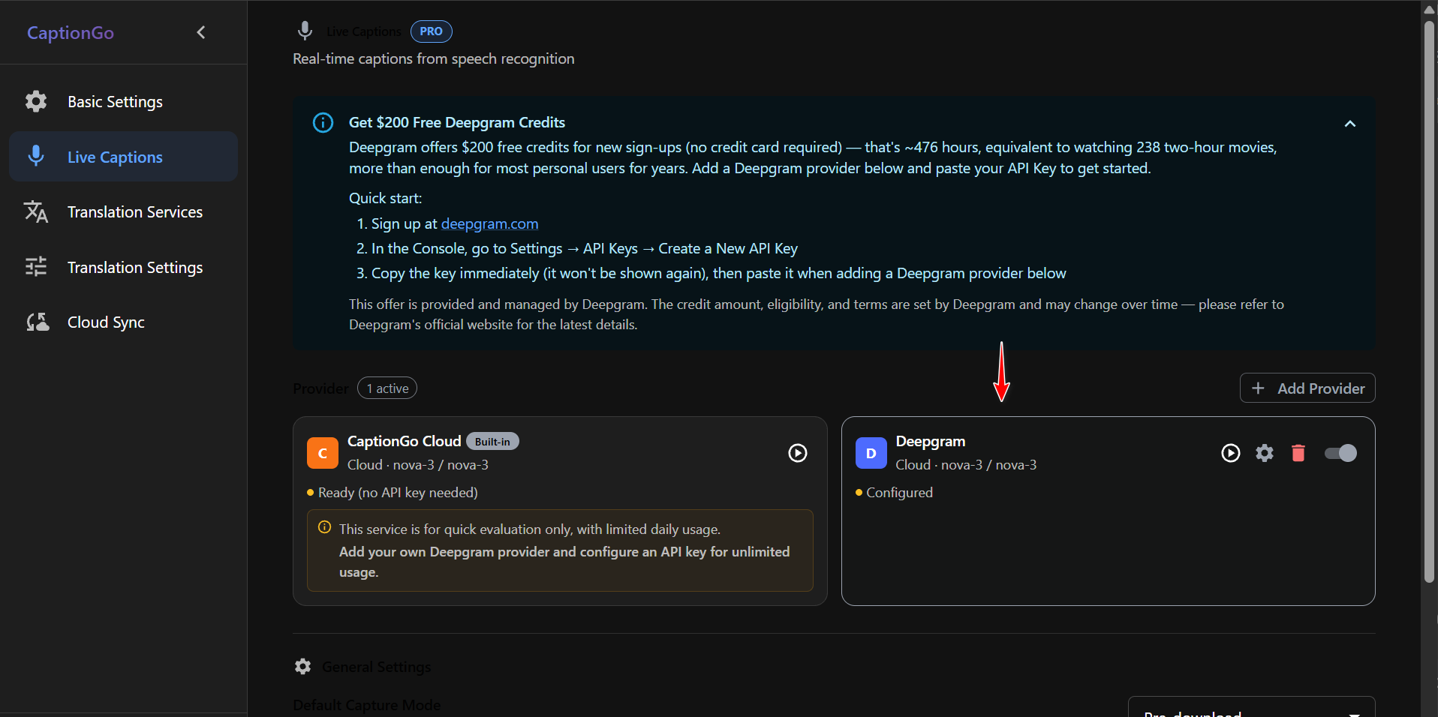Click the 1 active badge
This screenshot has width=1438, height=717.
click(x=387, y=388)
